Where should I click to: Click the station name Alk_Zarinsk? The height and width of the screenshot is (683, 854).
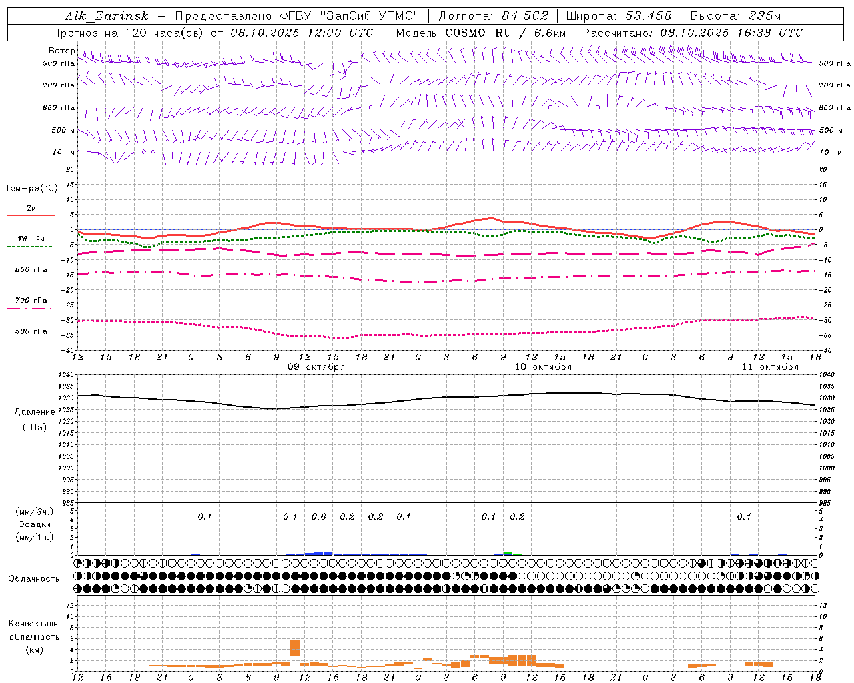(106, 17)
